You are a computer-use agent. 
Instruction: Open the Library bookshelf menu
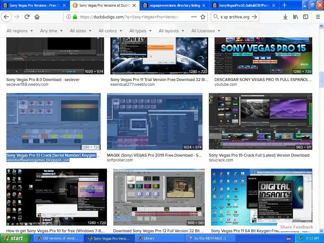click(296, 17)
